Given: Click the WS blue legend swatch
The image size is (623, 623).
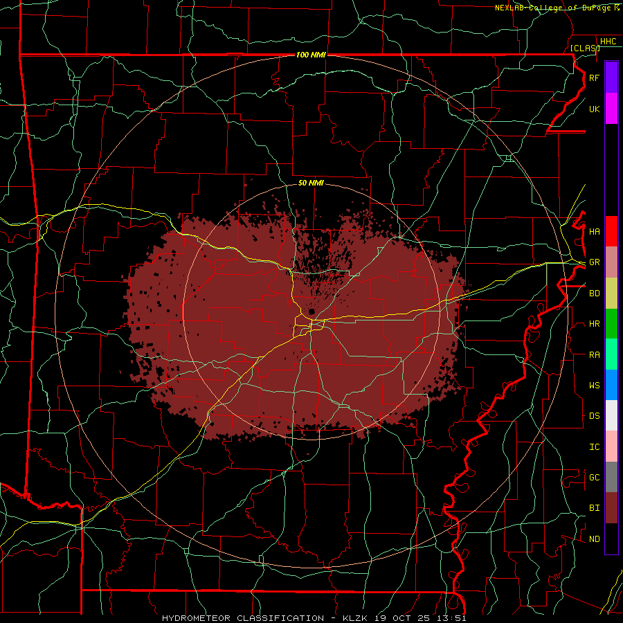Looking at the screenshot, I should [611, 385].
